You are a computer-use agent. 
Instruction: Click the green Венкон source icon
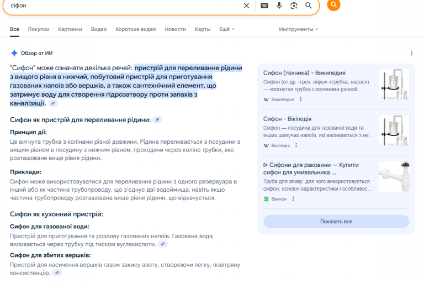(266, 199)
